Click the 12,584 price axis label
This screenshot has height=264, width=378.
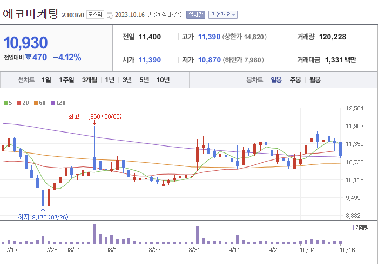tap(354, 108)
